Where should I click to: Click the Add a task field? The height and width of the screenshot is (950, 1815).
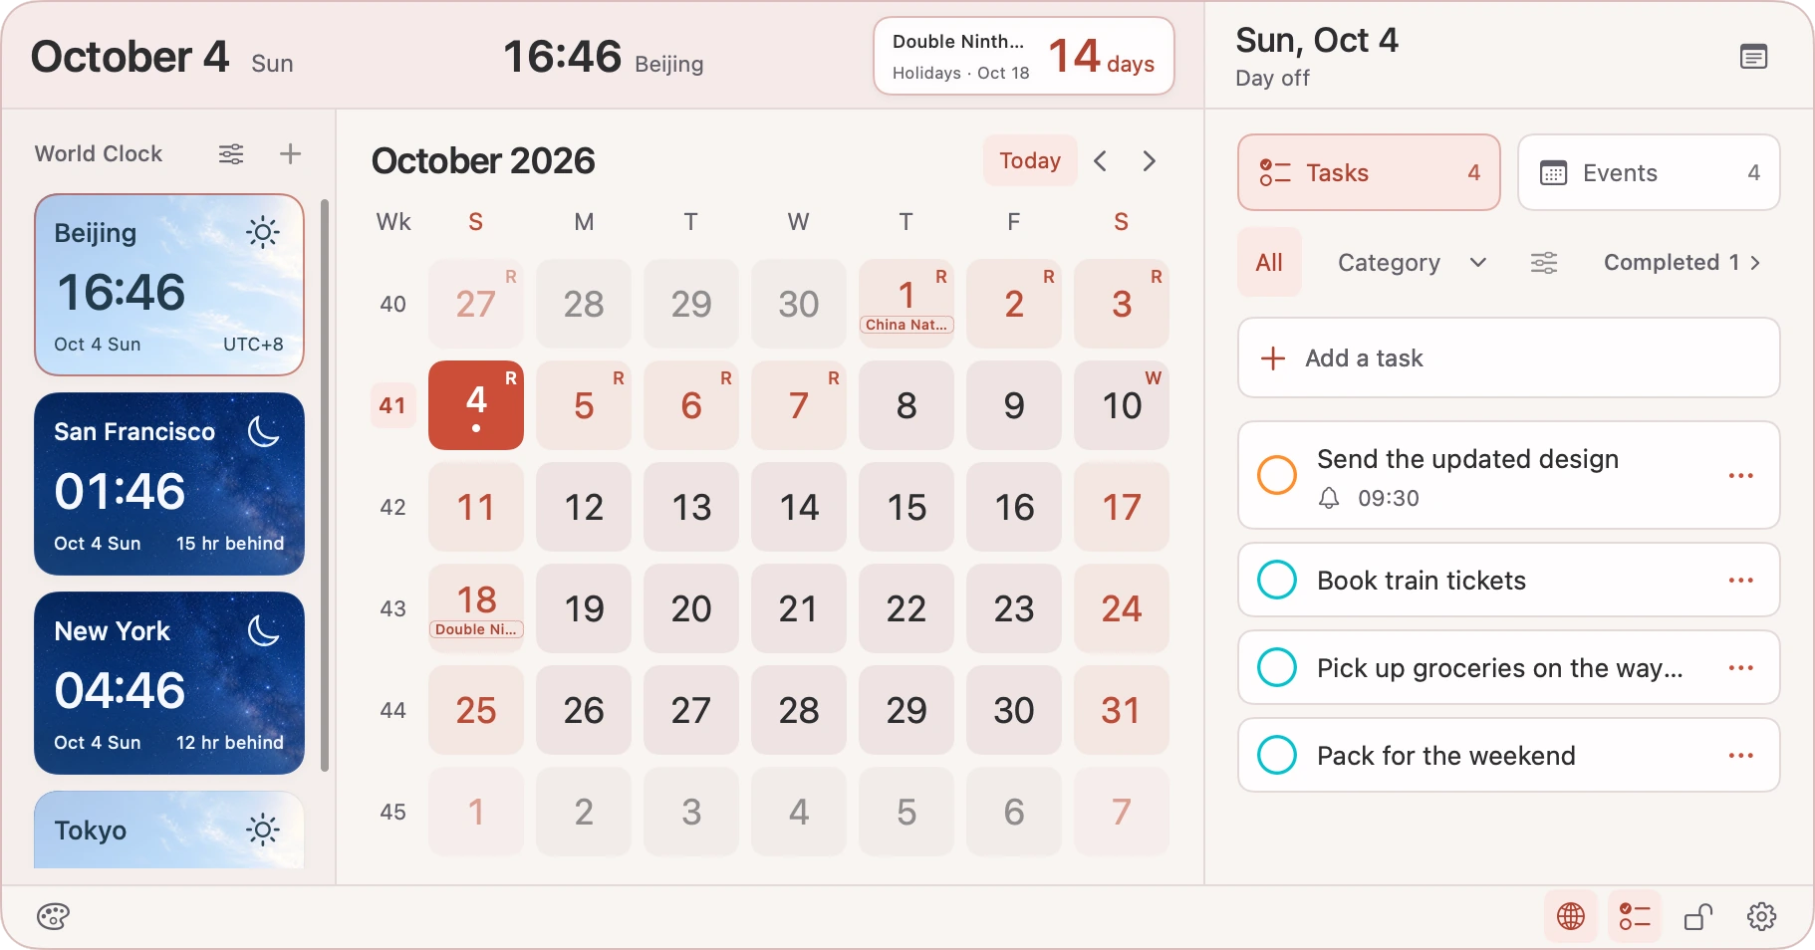tap(1508, 357)
